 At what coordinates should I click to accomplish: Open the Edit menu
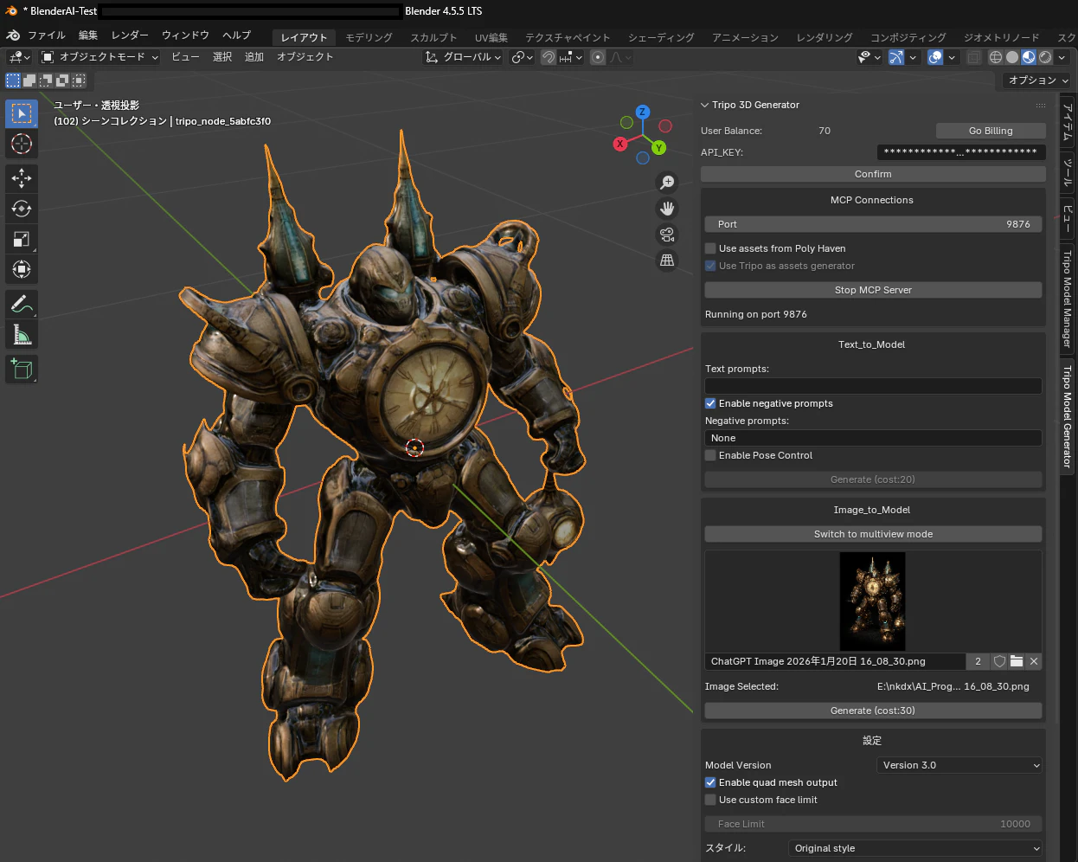tap(88, 35)
